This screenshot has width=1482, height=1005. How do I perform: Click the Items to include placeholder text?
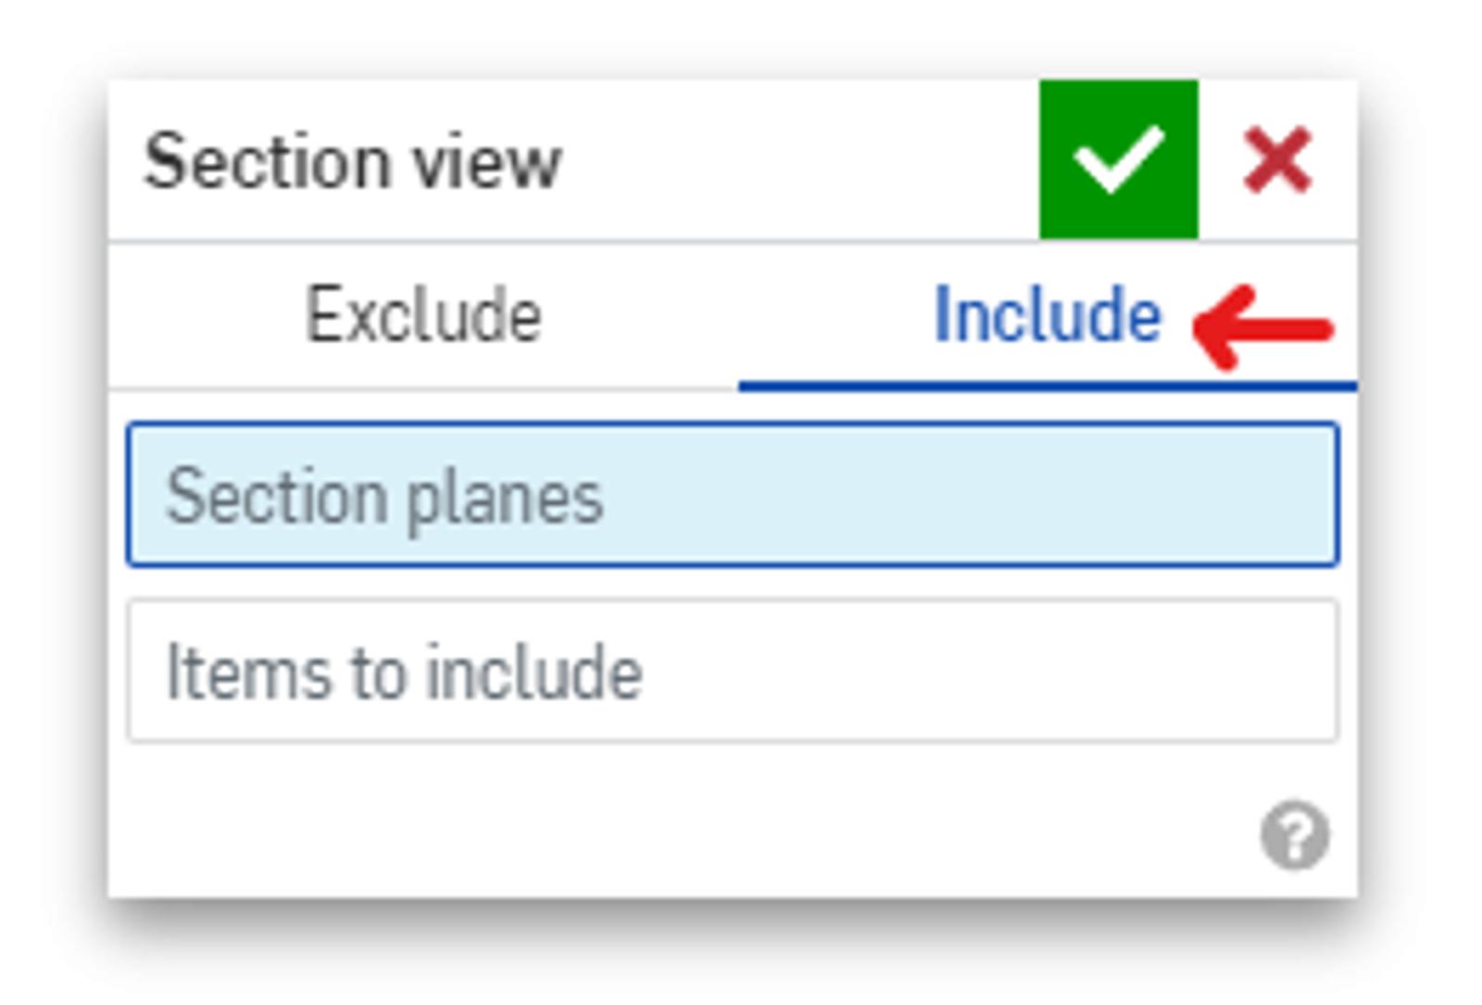pyautogui.click(x=404, y=672)
